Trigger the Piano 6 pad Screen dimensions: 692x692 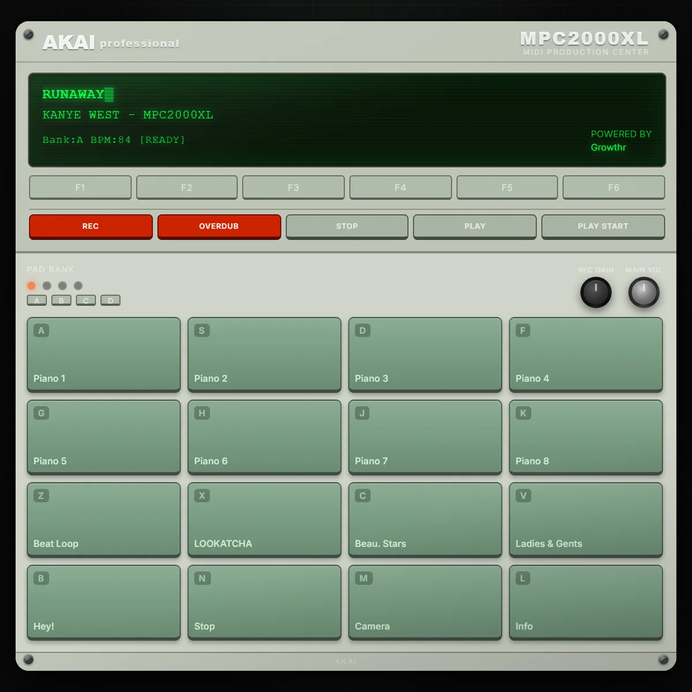point(264,437)
